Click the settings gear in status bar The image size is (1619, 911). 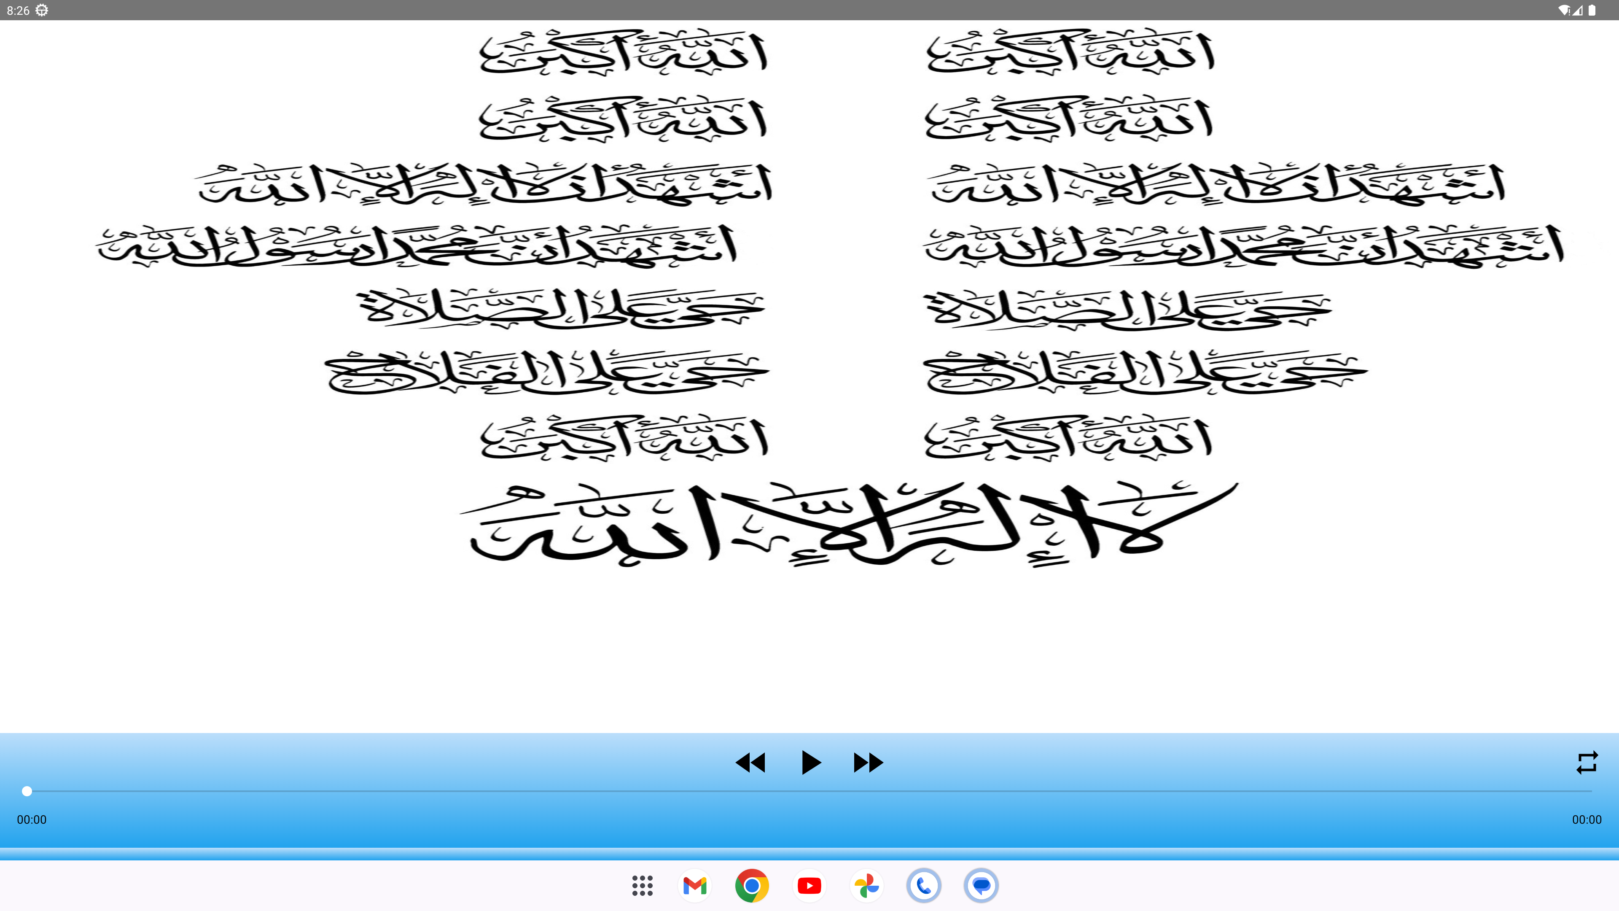[x=42, y=10]
